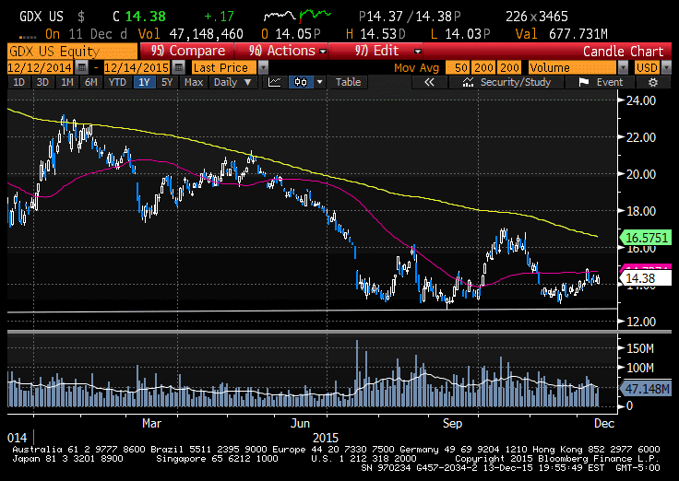Select the 6M time range
The height and width of the screenshot is (481, 679).
(x=91, y=82)
